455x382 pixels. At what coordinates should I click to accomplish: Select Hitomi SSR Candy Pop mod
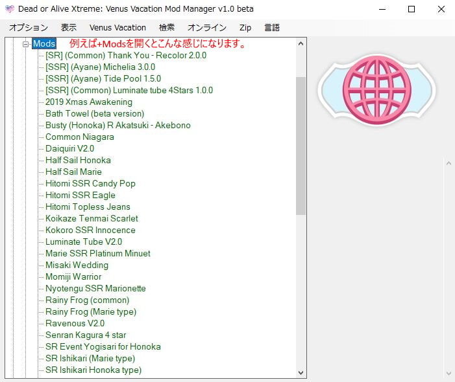(90, 183)
